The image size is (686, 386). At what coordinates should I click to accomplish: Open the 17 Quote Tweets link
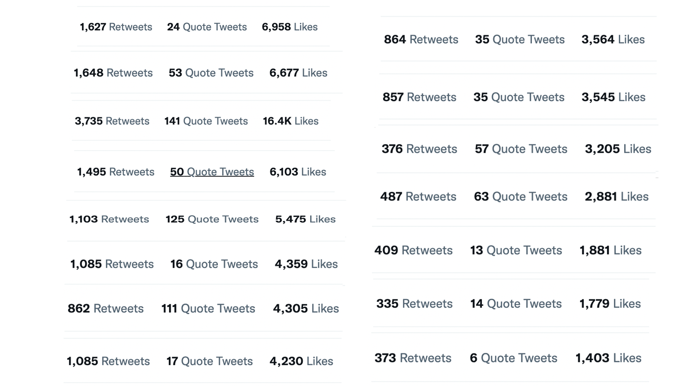click(209, 361)
